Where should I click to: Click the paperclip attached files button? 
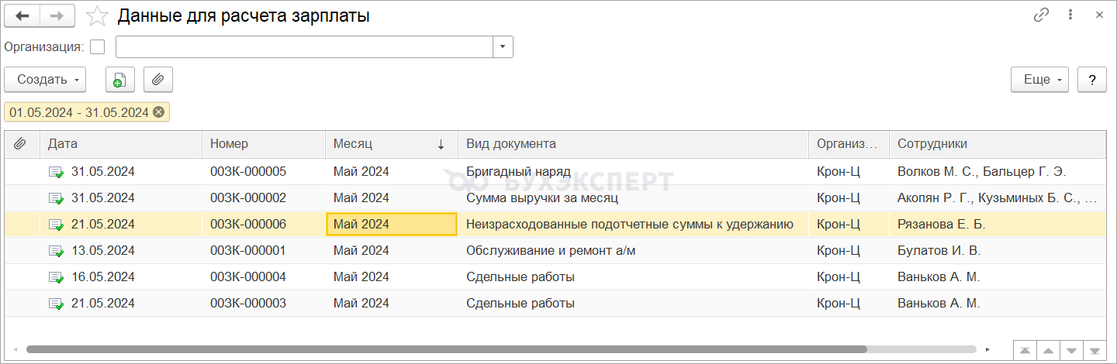(x=158, y=80)
